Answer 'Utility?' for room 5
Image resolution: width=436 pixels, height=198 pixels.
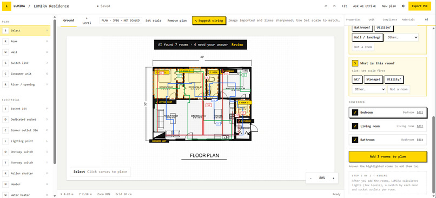pyautogui.click(x=394, y=80)
